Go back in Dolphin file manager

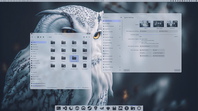[x=32, y=37]
